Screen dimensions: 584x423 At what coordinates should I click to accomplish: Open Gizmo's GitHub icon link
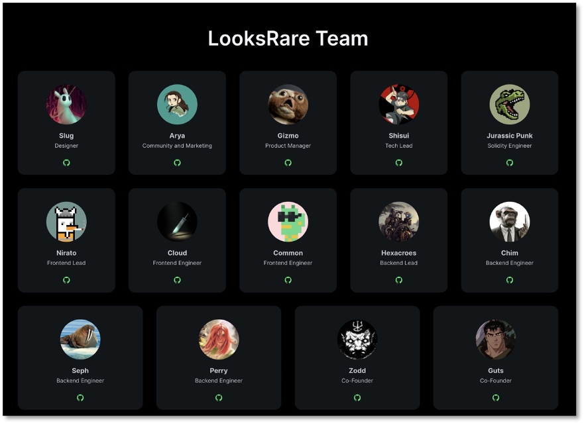[x=288, y=163]
